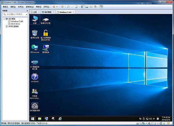Open the power options dropdown arrow
Screen dimensions: 174x126
click(57, 7)
